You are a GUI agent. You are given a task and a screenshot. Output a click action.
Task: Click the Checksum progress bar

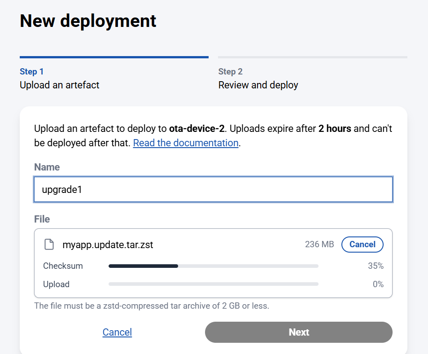pos(214,266)
